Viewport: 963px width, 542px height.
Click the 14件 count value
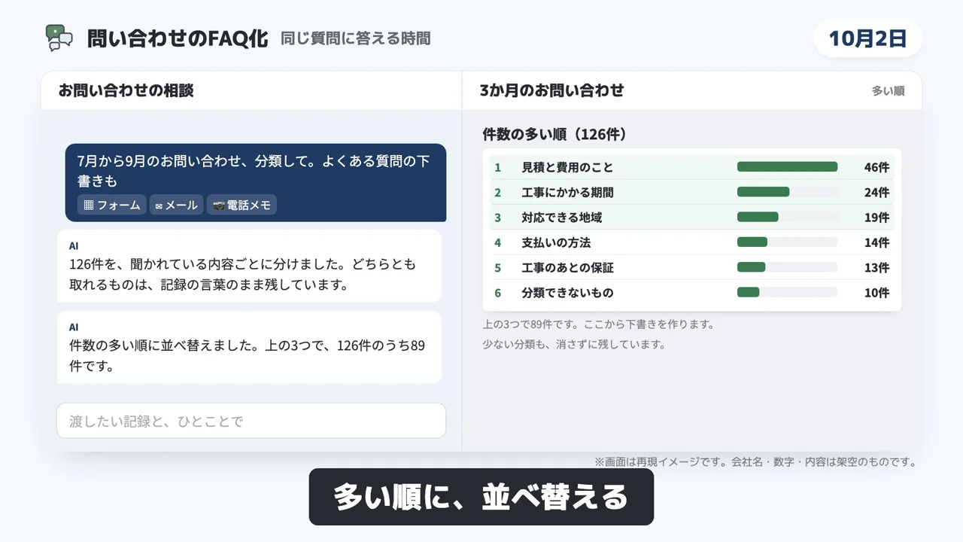[876, 242]
